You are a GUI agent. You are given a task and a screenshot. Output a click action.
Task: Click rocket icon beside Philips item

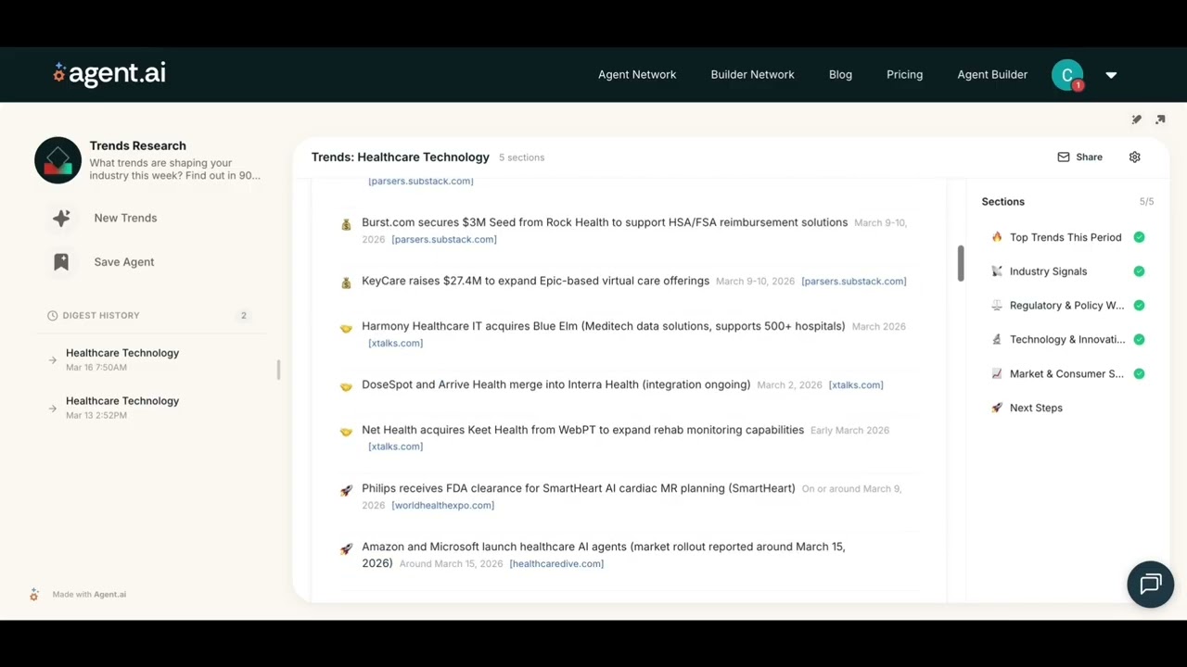point(346,490)
